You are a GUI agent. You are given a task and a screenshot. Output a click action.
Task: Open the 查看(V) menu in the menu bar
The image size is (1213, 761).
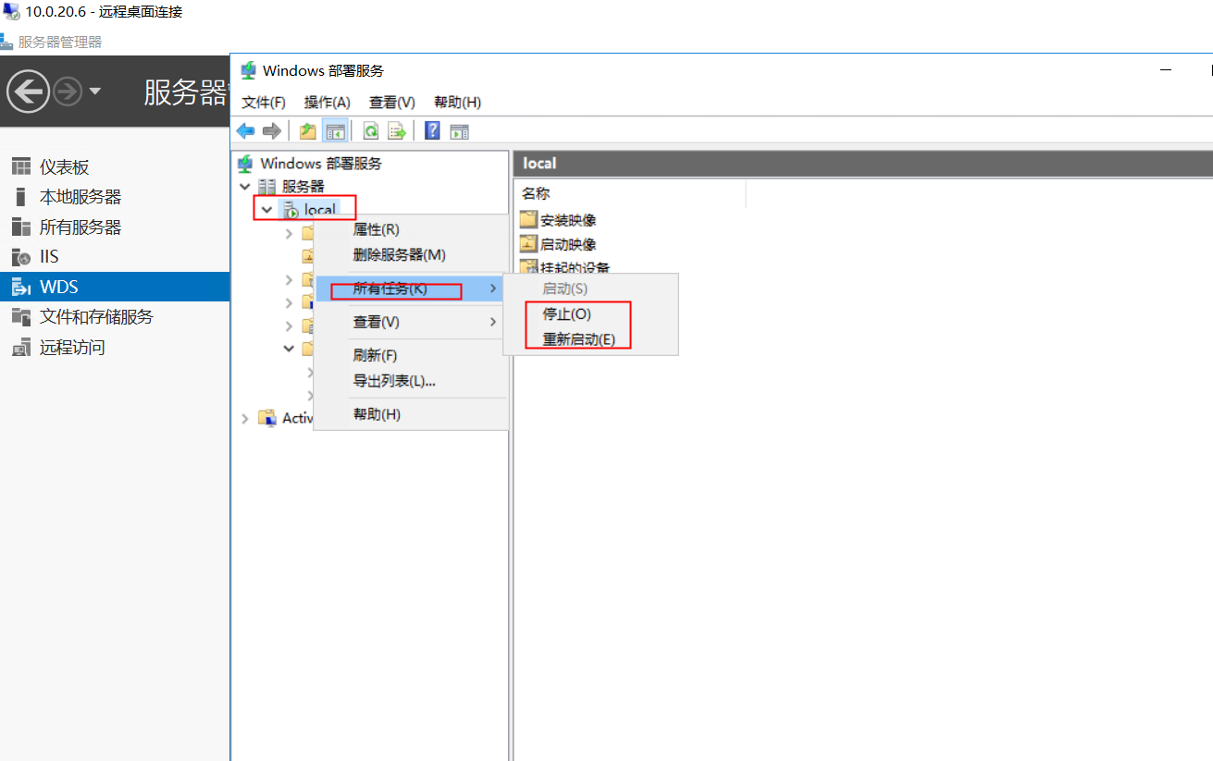[x=392, y=102]
